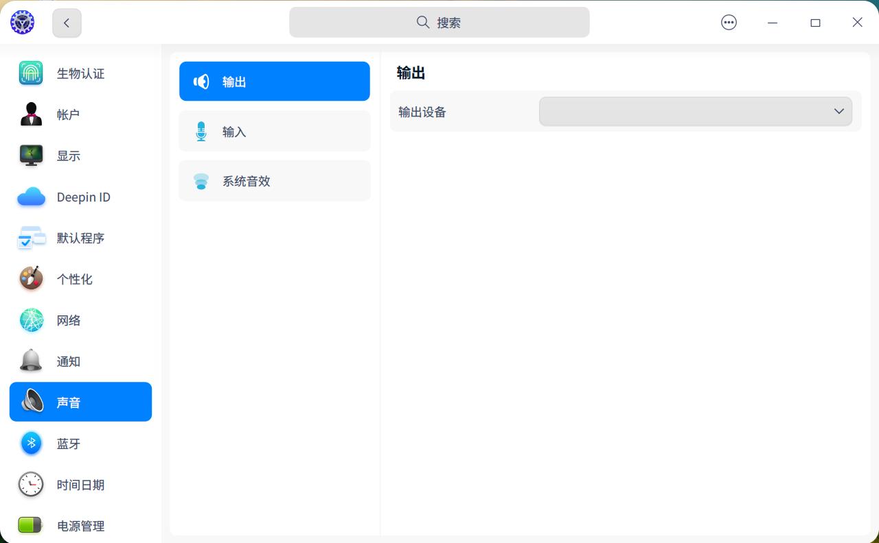Open the 通知 (Notifications) bell icon

[x=31, y=361]
